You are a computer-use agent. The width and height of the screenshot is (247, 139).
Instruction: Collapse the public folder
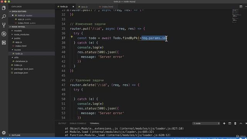pos(17,38)
